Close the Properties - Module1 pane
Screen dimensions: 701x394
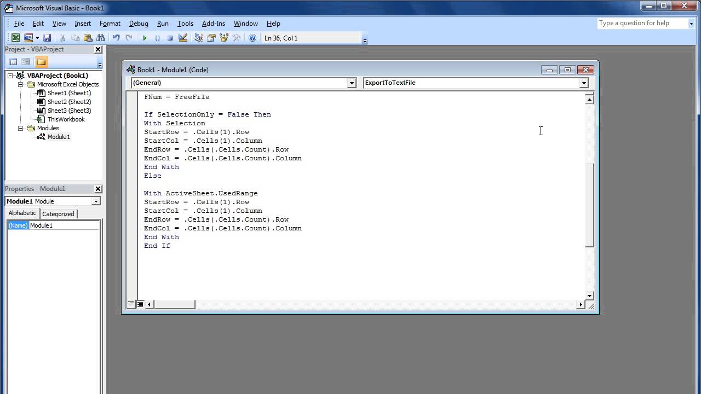coord(98,189)
